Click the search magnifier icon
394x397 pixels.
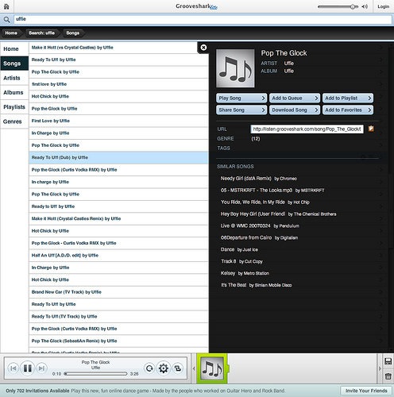(6, 20)
